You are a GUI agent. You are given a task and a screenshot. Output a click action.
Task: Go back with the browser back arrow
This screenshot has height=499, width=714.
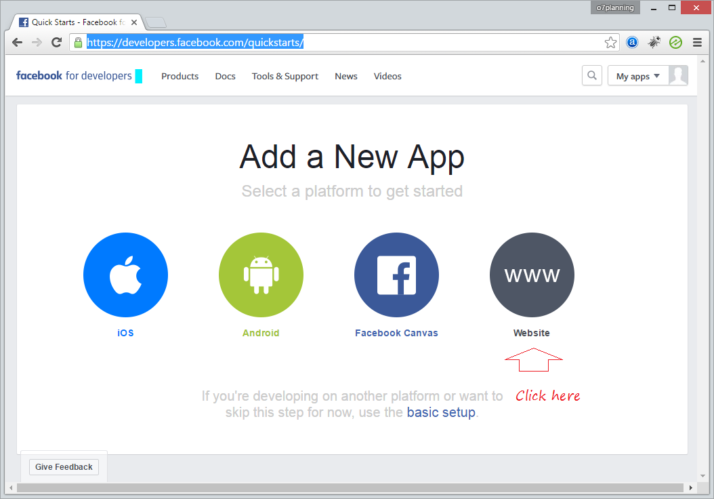[18, 43]
